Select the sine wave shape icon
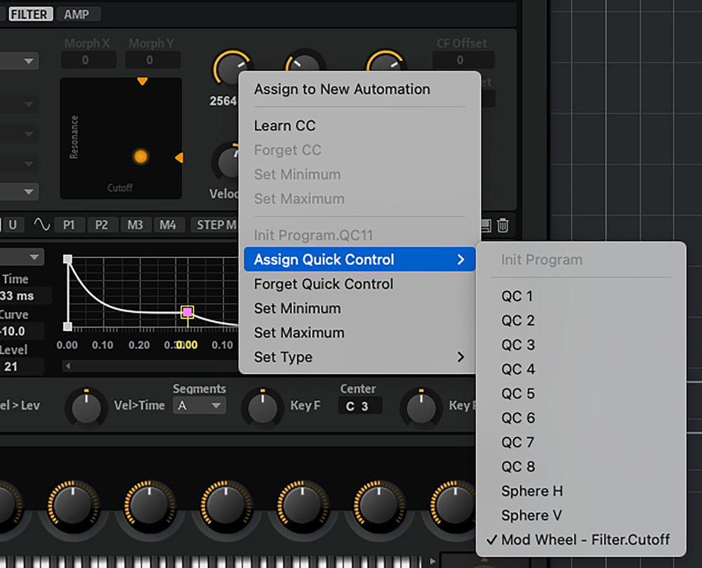Image resolution: width=702 pixels, height=568 pixels. pyautogui.click(x=42, y=224)
